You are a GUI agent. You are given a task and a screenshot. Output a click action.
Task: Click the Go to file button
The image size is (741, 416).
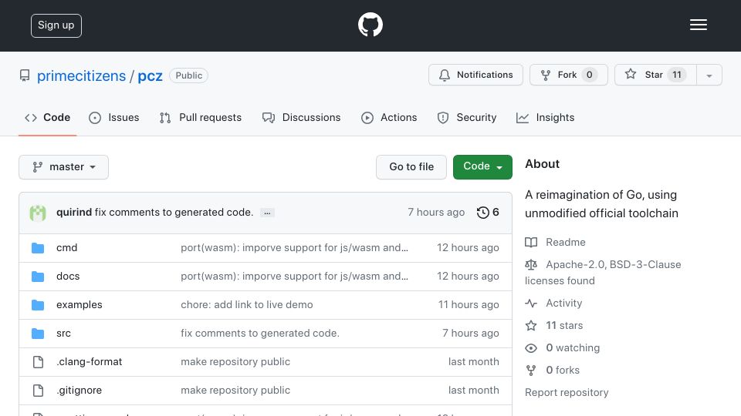tap(411, 167)
